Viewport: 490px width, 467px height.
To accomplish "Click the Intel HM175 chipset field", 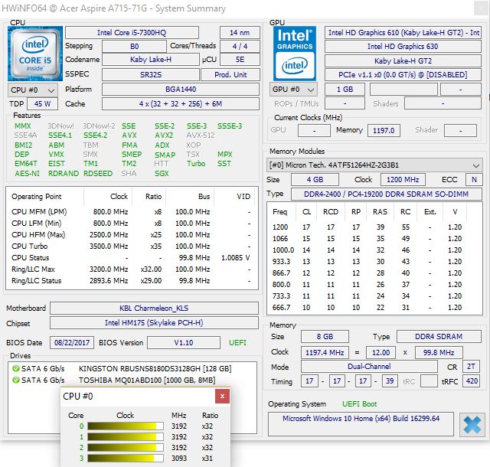I will coord(154,323).
